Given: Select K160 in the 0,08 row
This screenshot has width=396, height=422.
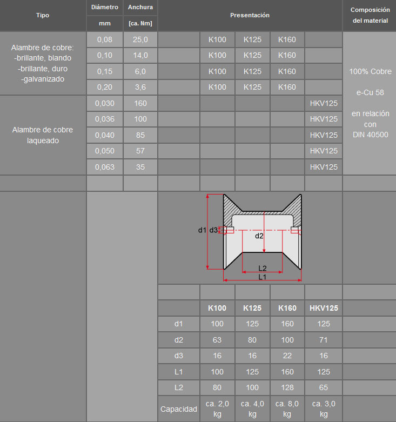Looking at the screenshot, I should tap(287, 39).
